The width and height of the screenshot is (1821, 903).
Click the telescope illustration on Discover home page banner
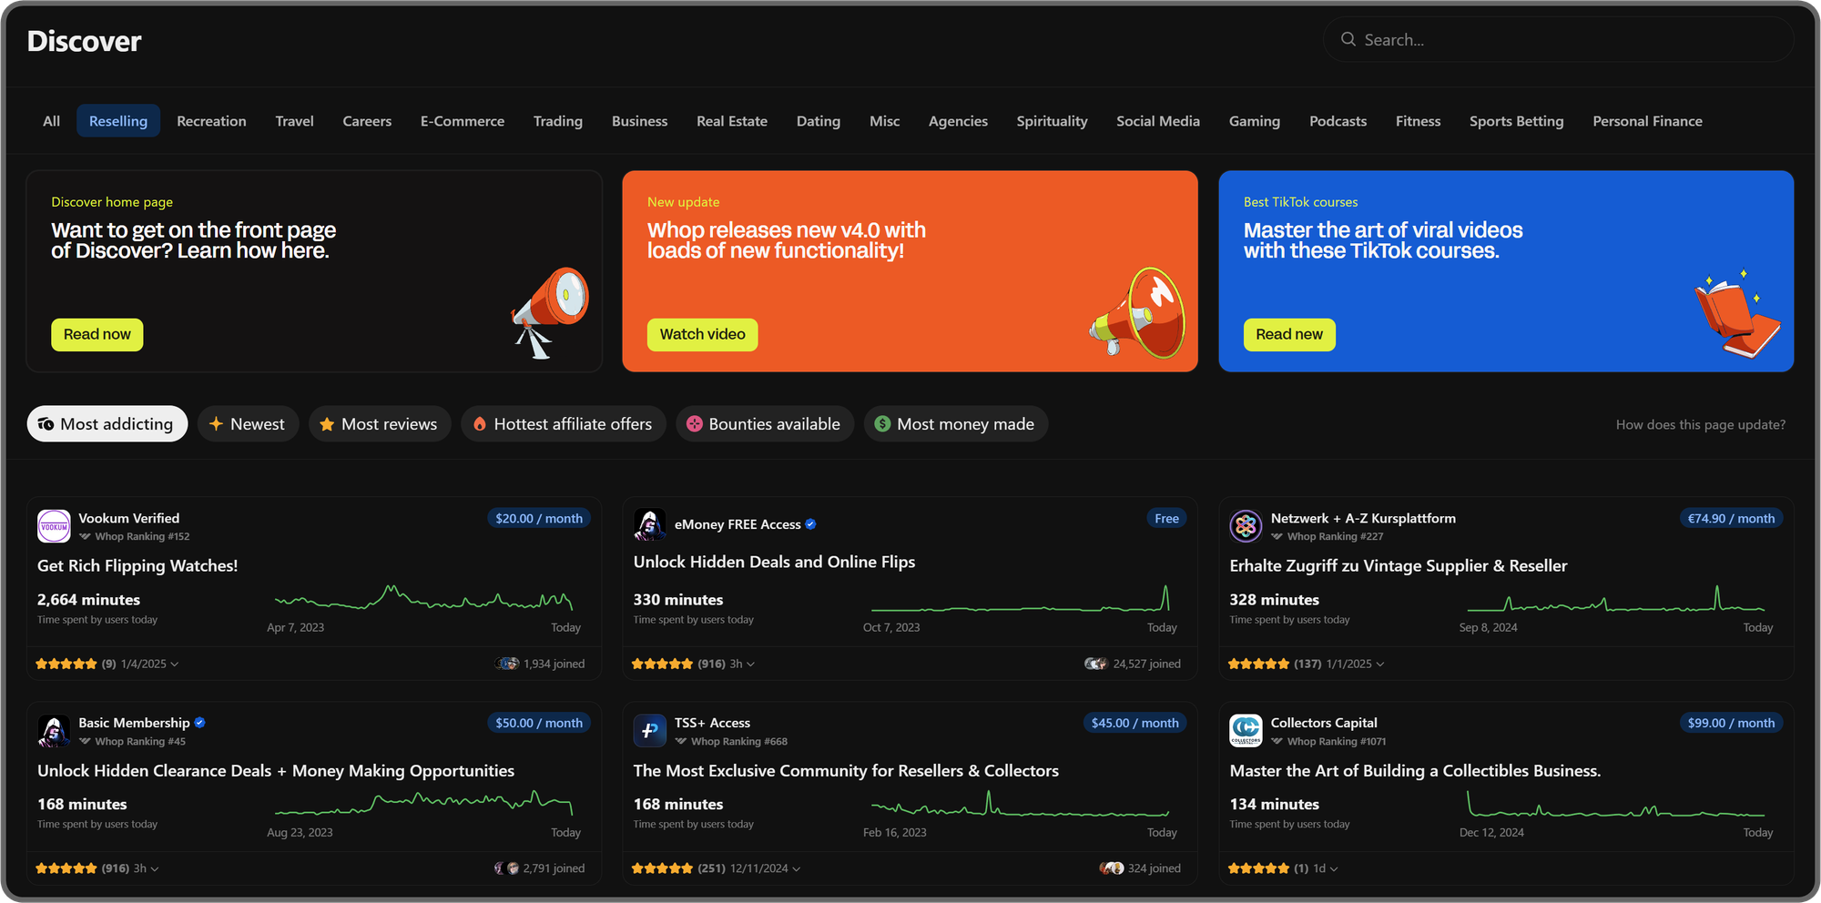tap(550, 312)
